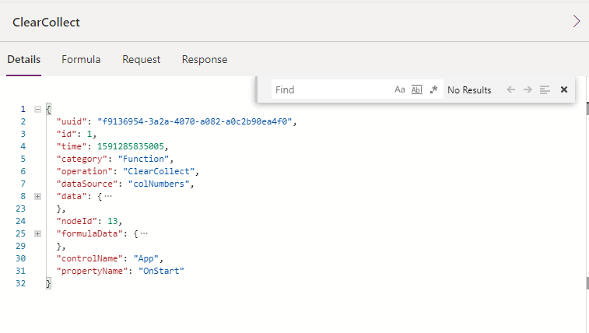Click the ClearCollect panel title
Image resolution: width=589 pixels, height=333 pixels.
pyautogui.click(x=46, y=22)
